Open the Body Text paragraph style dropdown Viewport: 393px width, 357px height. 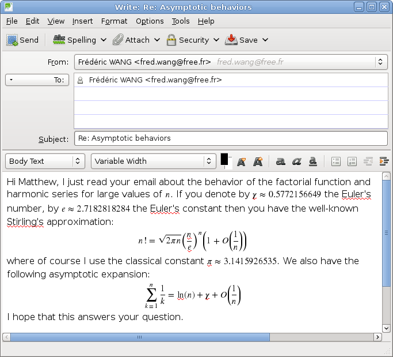tap(45, 161)
